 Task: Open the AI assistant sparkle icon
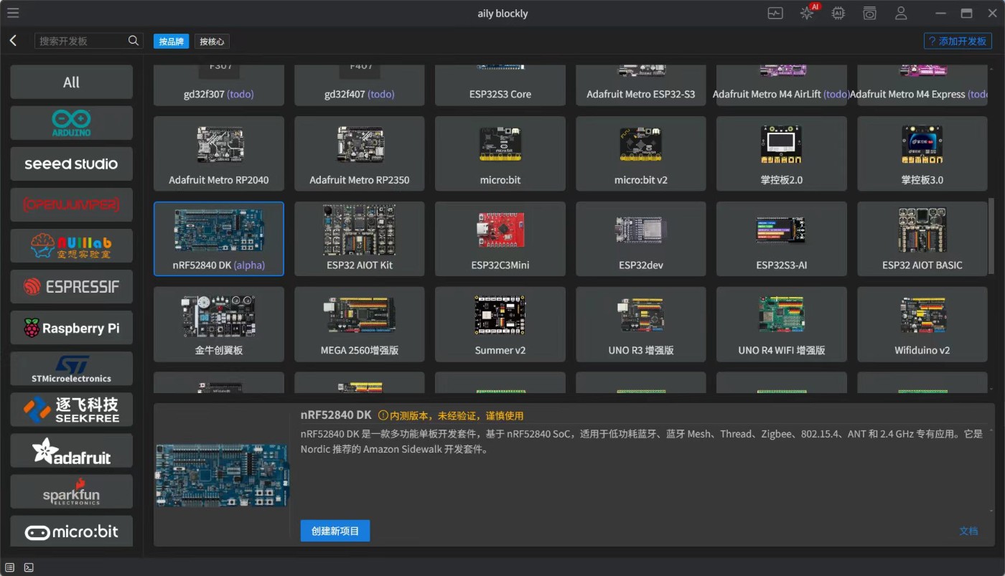click(x=807, y=13)
